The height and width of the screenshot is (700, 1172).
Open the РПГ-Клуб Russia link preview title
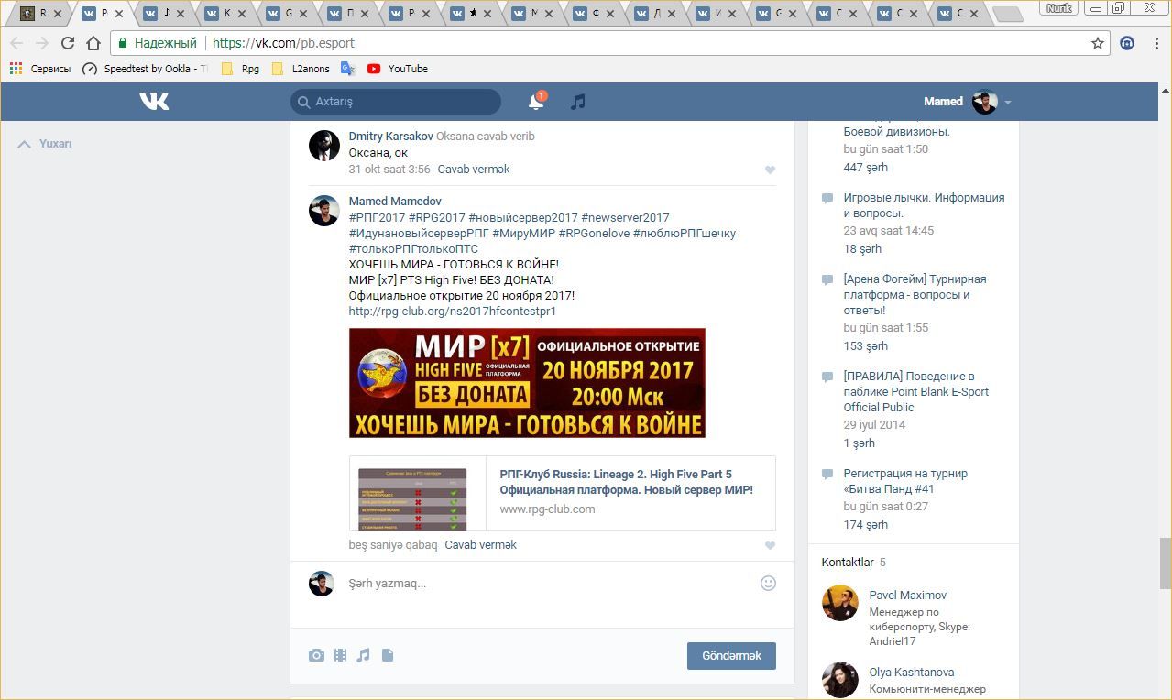(626, 482)
